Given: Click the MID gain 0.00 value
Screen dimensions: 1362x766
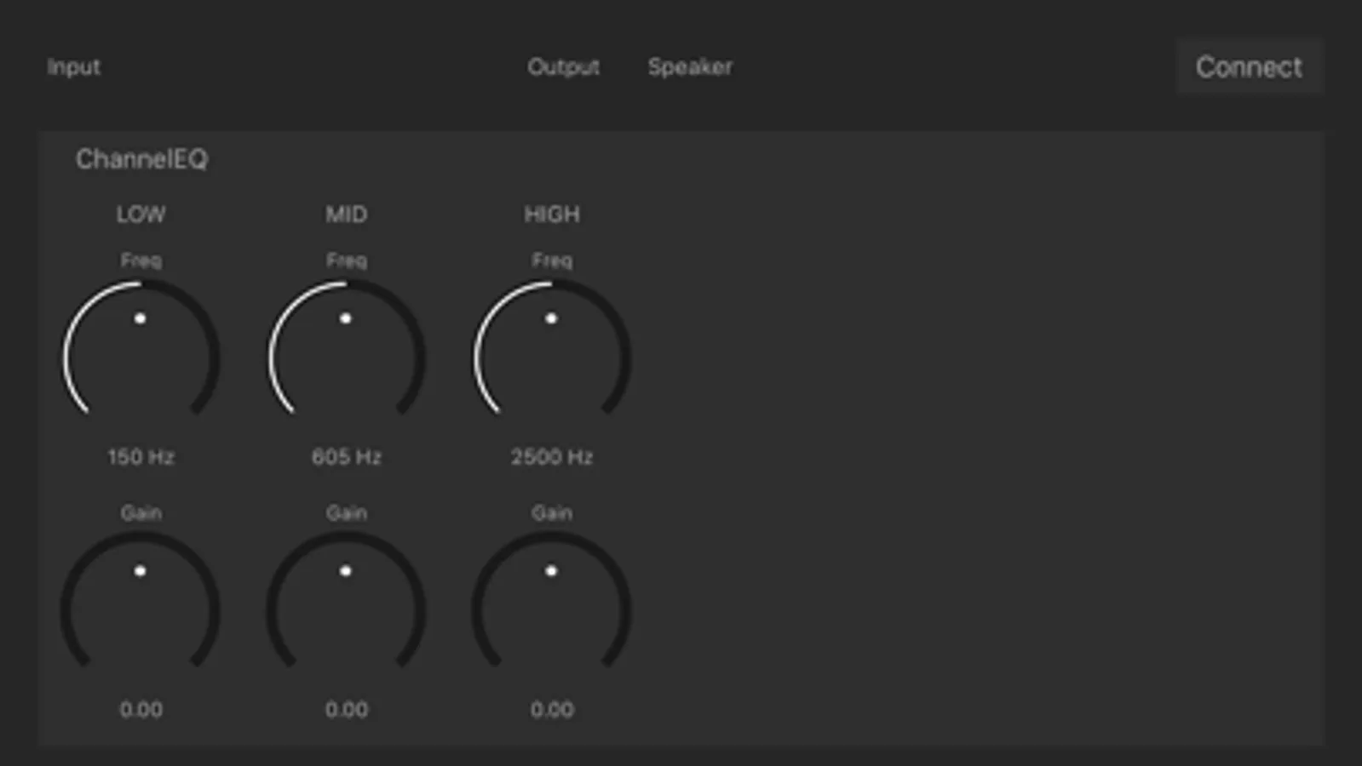Looking at the screenshot, I should point(346,709).
